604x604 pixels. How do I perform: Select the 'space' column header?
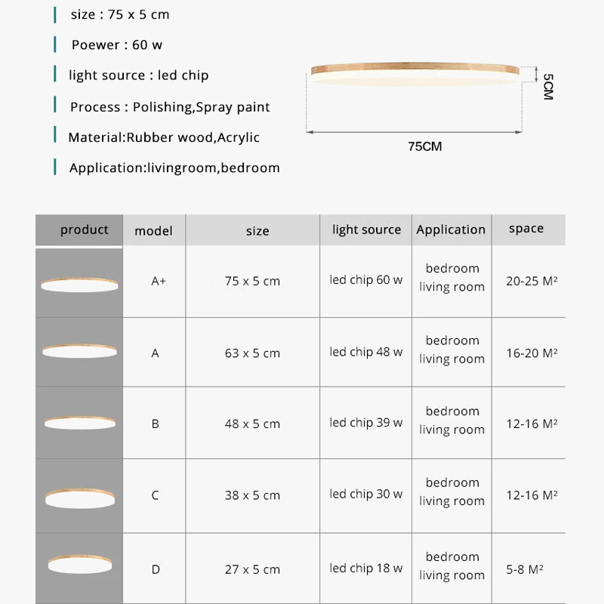pyautogui.click(x=526, y=229)
